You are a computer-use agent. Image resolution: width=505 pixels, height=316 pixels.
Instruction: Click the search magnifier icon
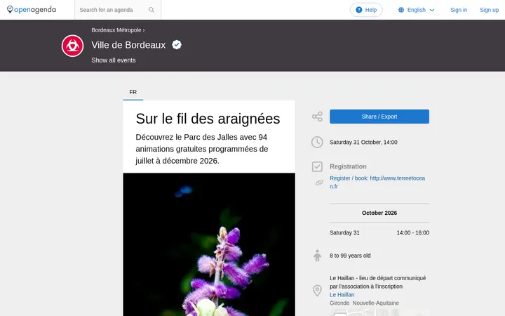[151, 10]
